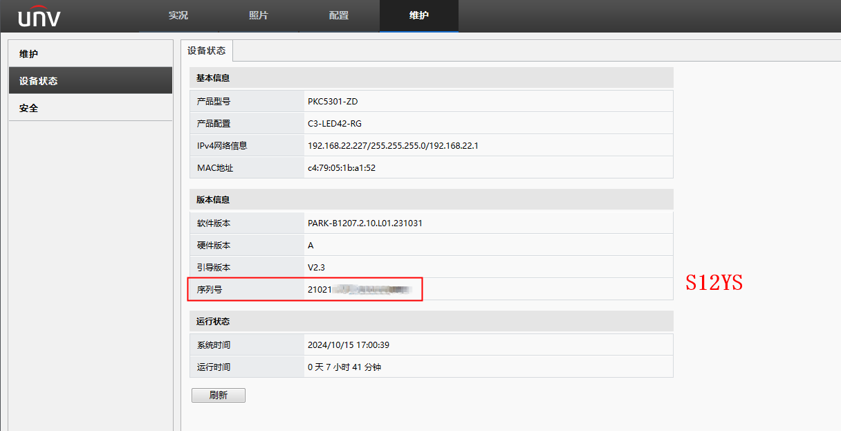Click the 产品配置 label
Image resolution: width=841 pixels, height=431 pixels.
pyautogui.click(x=214, y=123)
